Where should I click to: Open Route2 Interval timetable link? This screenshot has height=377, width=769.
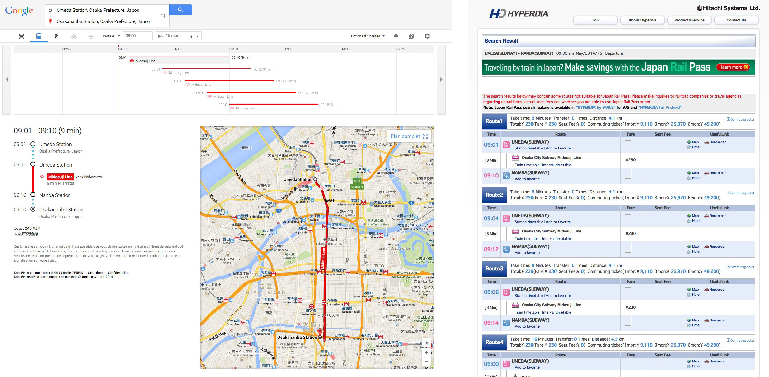click(x=556, y=239)
